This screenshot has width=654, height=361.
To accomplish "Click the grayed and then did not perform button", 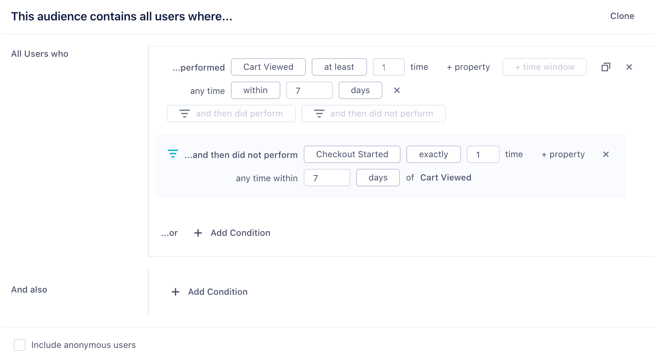I will point(373,114).
